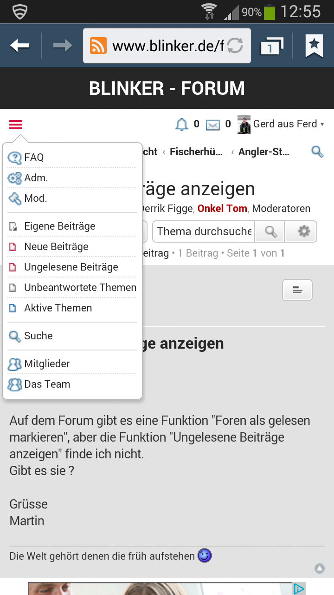Screen dimensions: 334x595
Task: Tap the browser bookmarks star icon
Action: coord(314,46)
